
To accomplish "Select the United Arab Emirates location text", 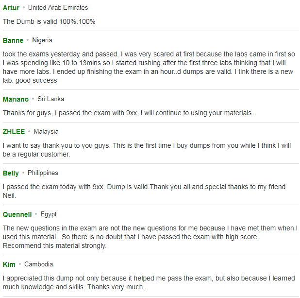I will click(x=58, y=8).
